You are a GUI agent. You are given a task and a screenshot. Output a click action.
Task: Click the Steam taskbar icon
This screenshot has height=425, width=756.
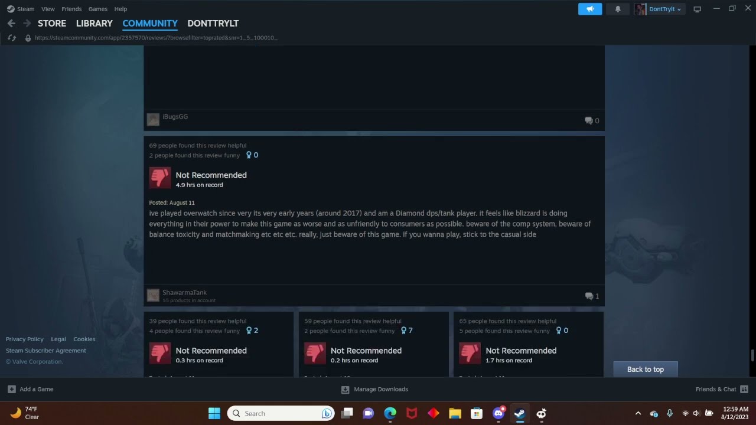(x=520, y=413)
